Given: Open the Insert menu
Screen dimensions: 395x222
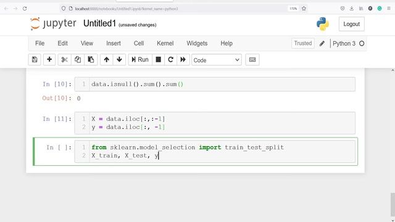Looking at the screenshot, I should click(114, 43).
